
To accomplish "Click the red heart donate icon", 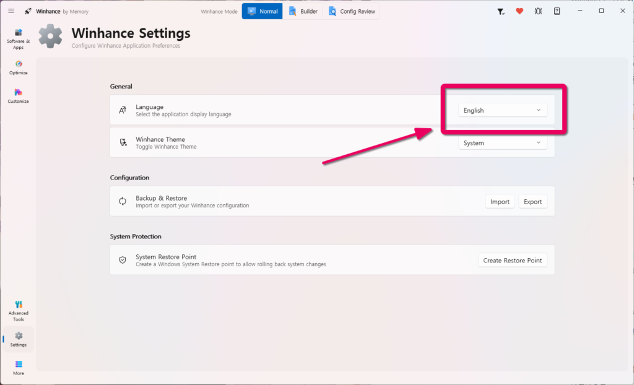I will (519, 11).
